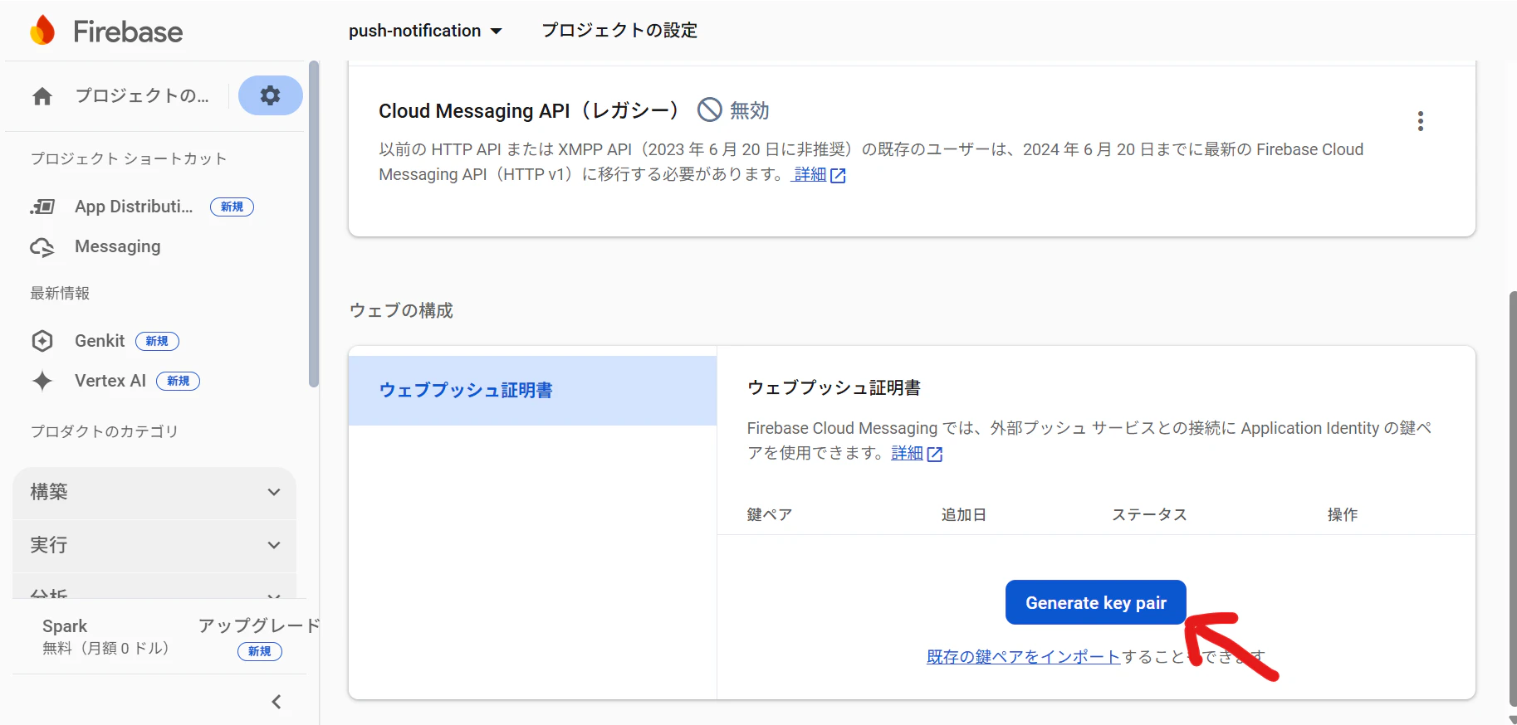Screen dimensions: 1517x725
Task: Click 既存の鍵ペアをインポート link
Action: [x=1024, y=657]
